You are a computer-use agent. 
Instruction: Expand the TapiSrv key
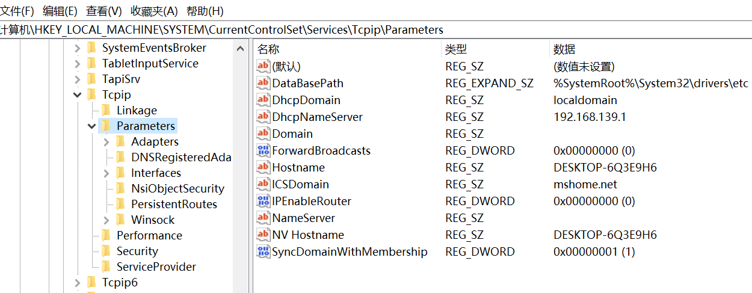(x=78, y=79)
